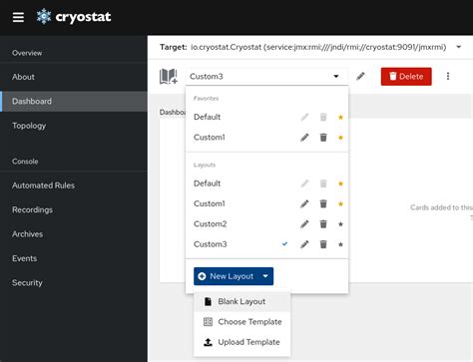The width and height of the screenshot is (473, 362).
Task: Select Choose Template menu entry
Action: tap(241, 322)
